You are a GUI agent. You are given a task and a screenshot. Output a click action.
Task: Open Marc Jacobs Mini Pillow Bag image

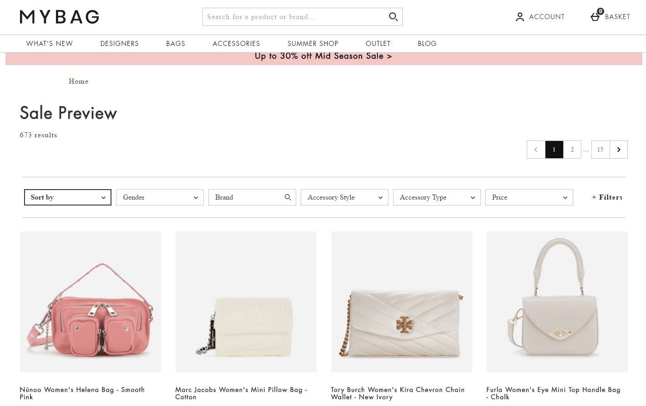coord(246,302)
